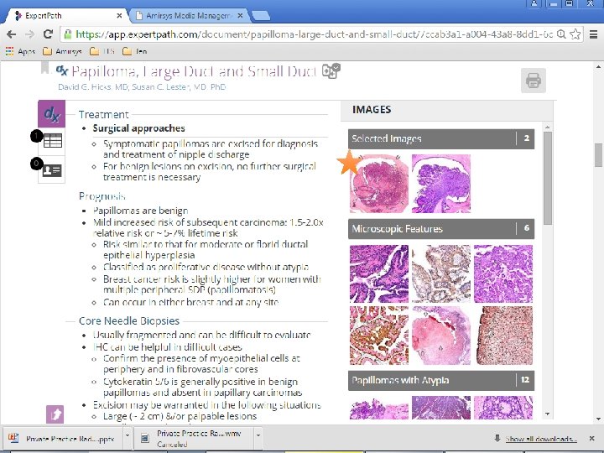This screenshot has width=604, height=453.
Task: Click the main page scrollbar thumb
Action: coord(598,155)
